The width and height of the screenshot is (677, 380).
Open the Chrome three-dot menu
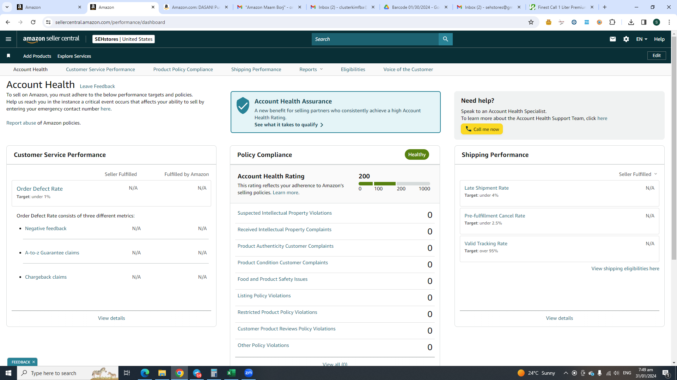coord(669,22)
